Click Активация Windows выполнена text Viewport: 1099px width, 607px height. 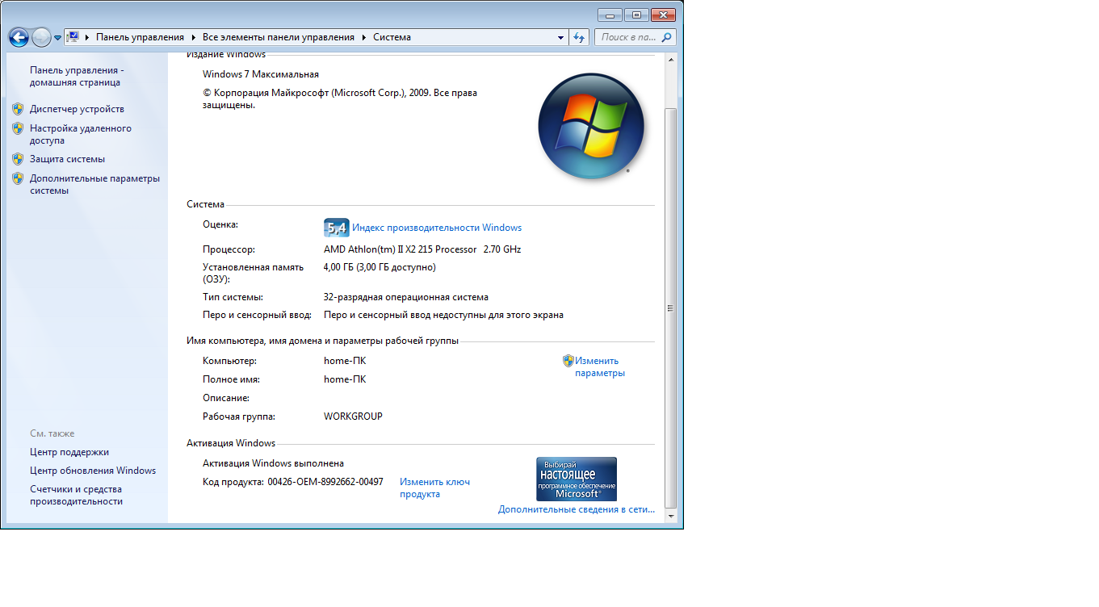coord(273,463)
